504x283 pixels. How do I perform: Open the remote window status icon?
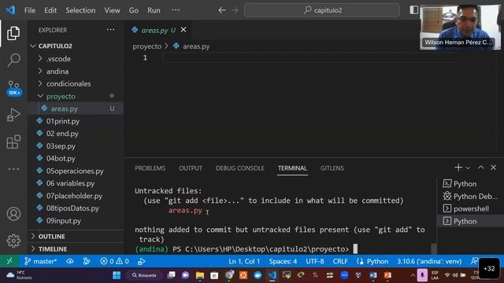pyautogui.click(x=9, y=261)
